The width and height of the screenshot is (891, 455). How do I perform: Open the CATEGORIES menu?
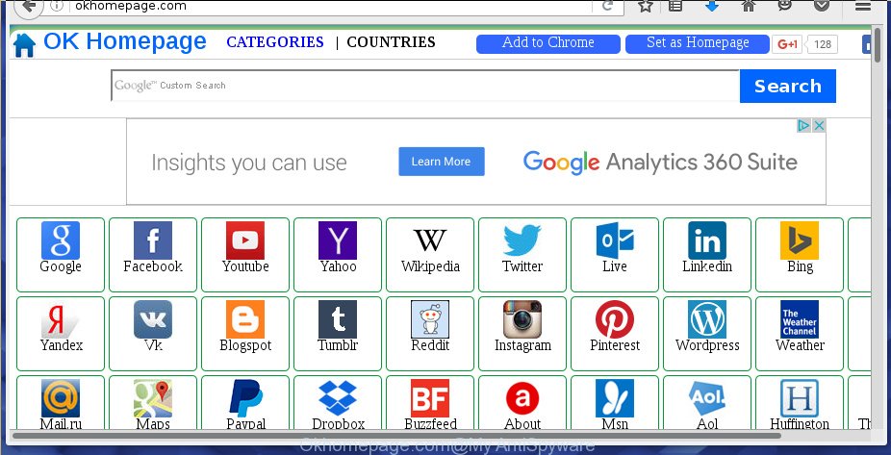275,42
